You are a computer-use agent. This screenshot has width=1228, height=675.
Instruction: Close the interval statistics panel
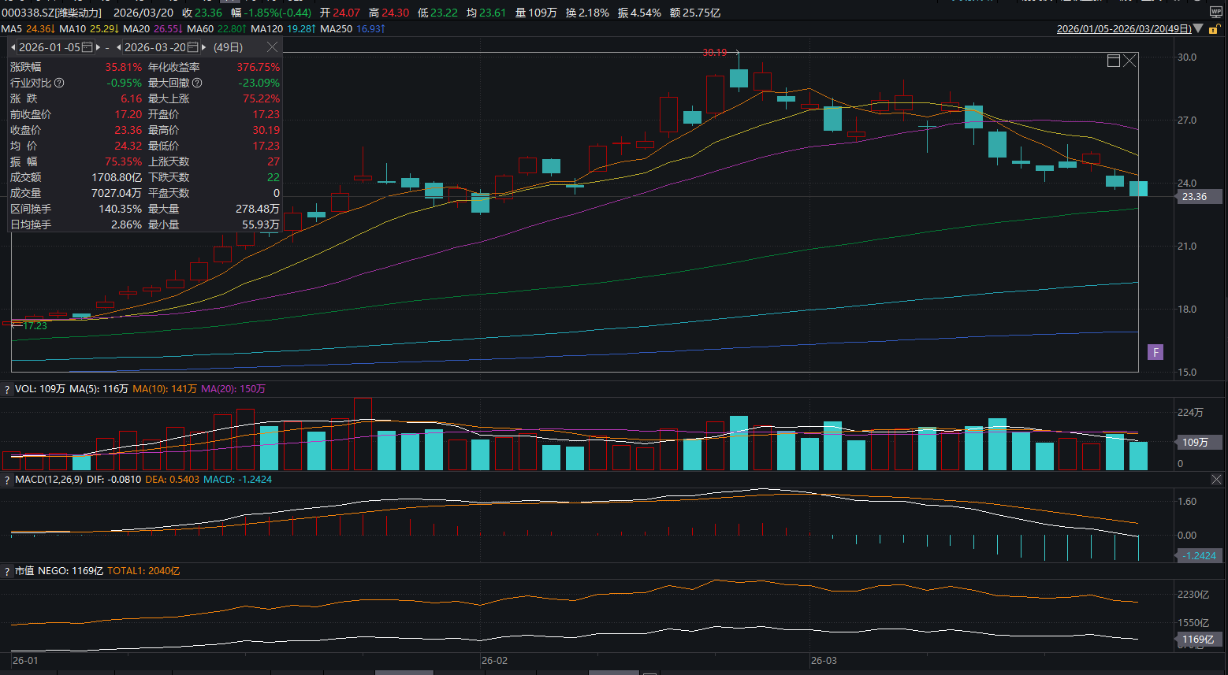[272, 47]
